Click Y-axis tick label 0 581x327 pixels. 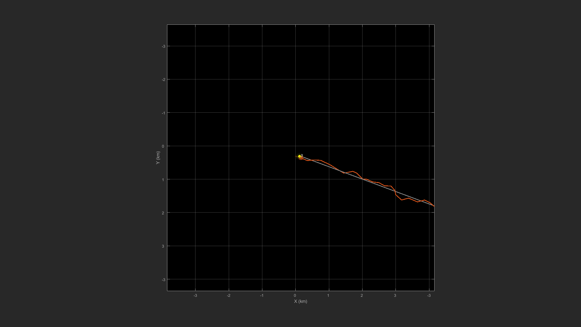pos(163,146)
